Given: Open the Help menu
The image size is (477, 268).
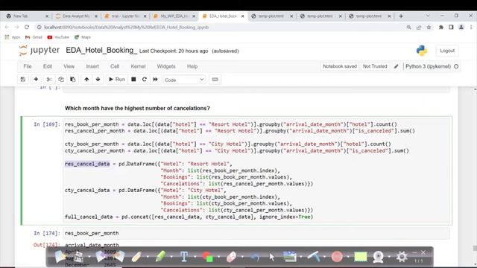Looking at the screenshot, I should coord(192,66).
